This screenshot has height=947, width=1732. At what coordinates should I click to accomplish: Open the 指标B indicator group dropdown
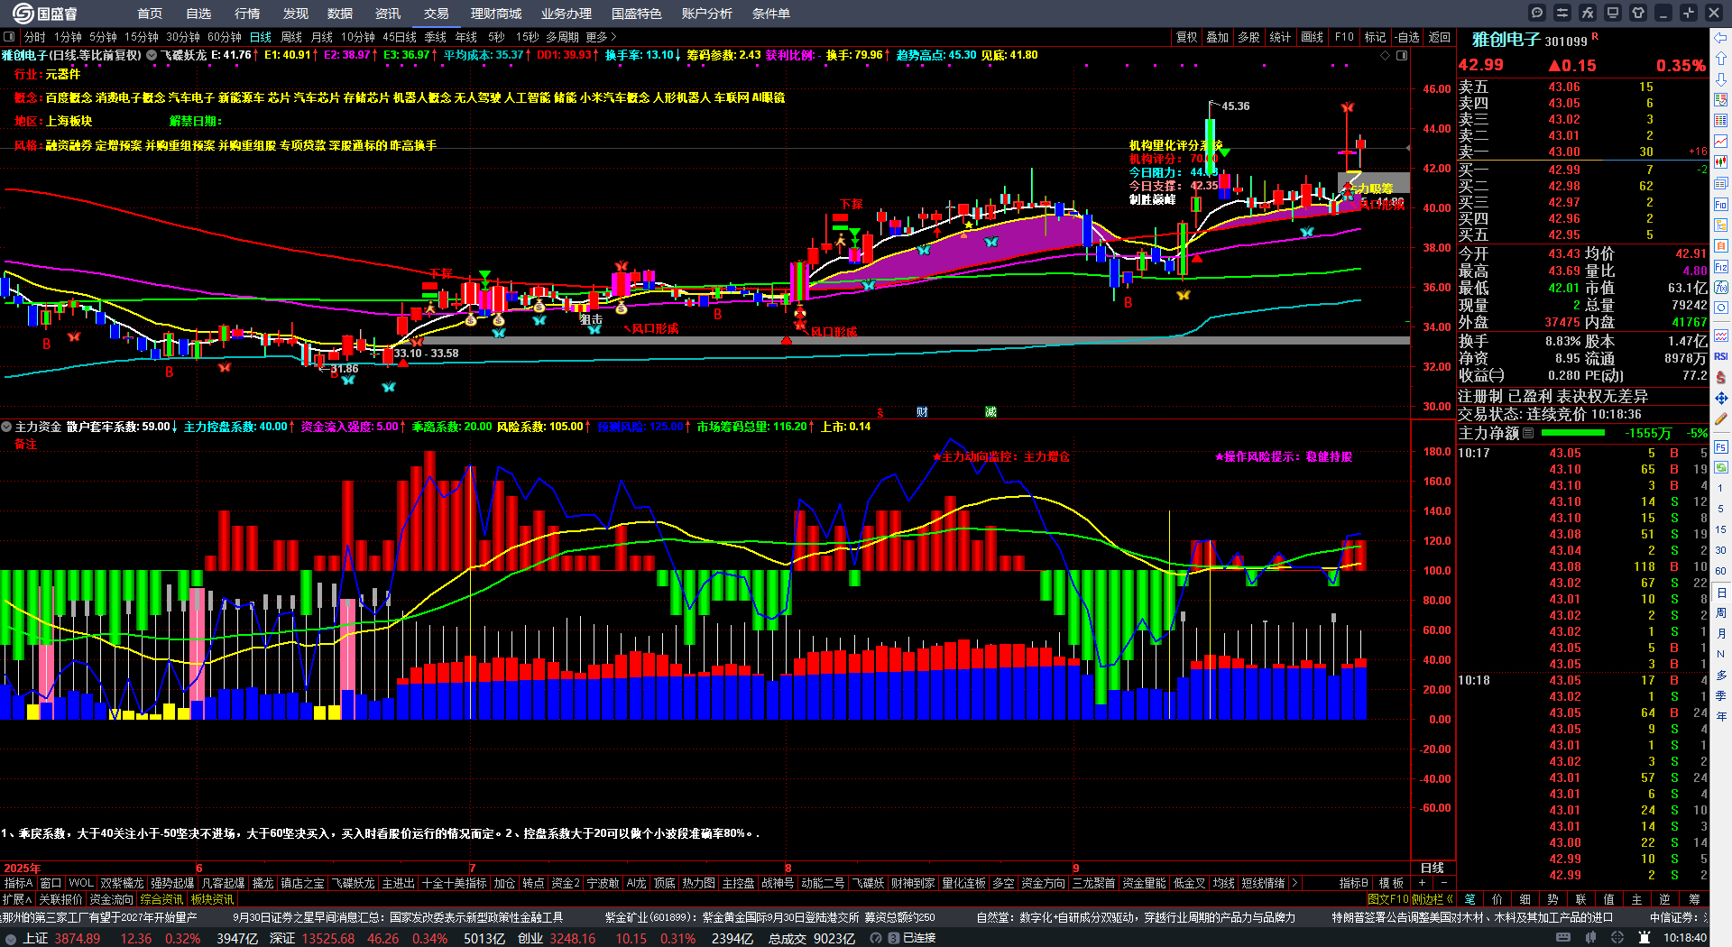(x=1353, y=883)
